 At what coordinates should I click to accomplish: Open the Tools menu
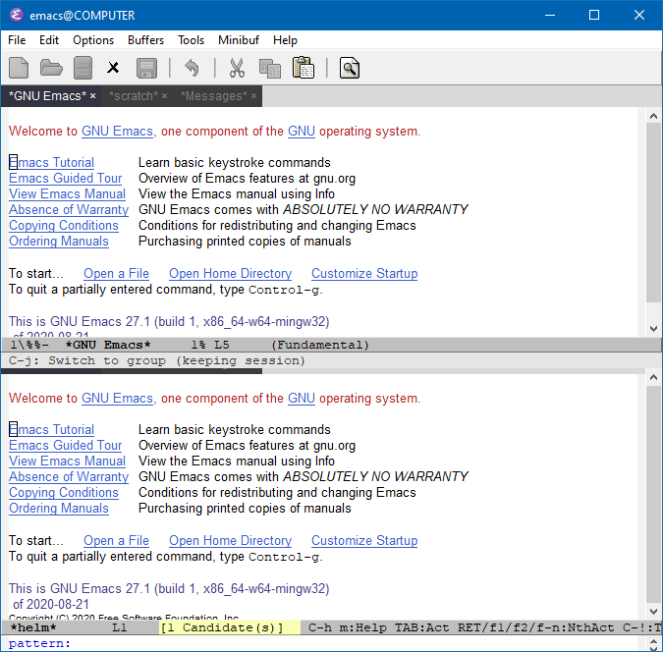[192, 40]
